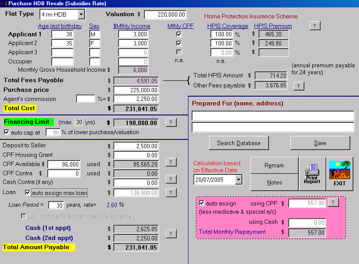Screen dimensions: 359x264
Task: Click the Home Protection Insurance Scheme heading
Action: pos(251,16)
